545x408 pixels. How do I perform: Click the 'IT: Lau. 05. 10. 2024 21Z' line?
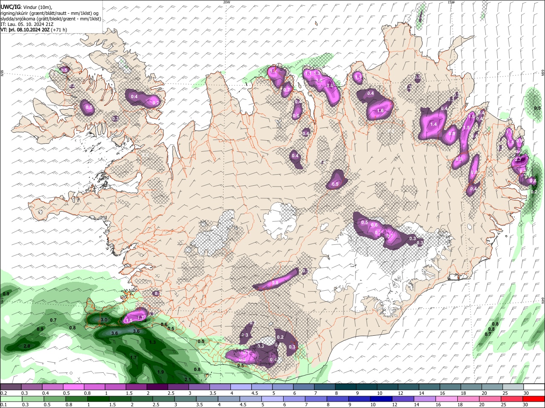(x=27, y=24)
